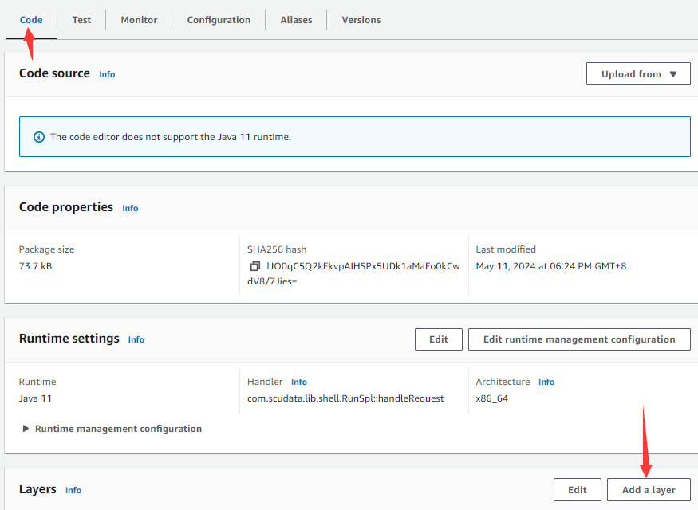698x510 pixels.
Task: Open Info link beside Code properties
Action: pos(130,208)
